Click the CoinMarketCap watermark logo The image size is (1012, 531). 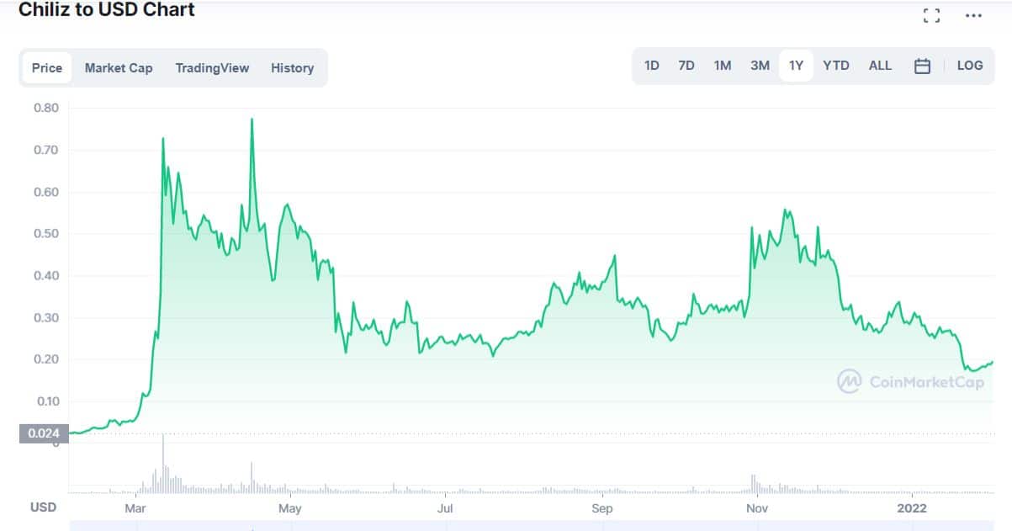click(x=910, y=381)
